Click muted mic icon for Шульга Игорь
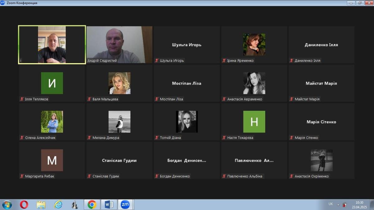Viewport: 374px width, 210px height. click(157, 61)
